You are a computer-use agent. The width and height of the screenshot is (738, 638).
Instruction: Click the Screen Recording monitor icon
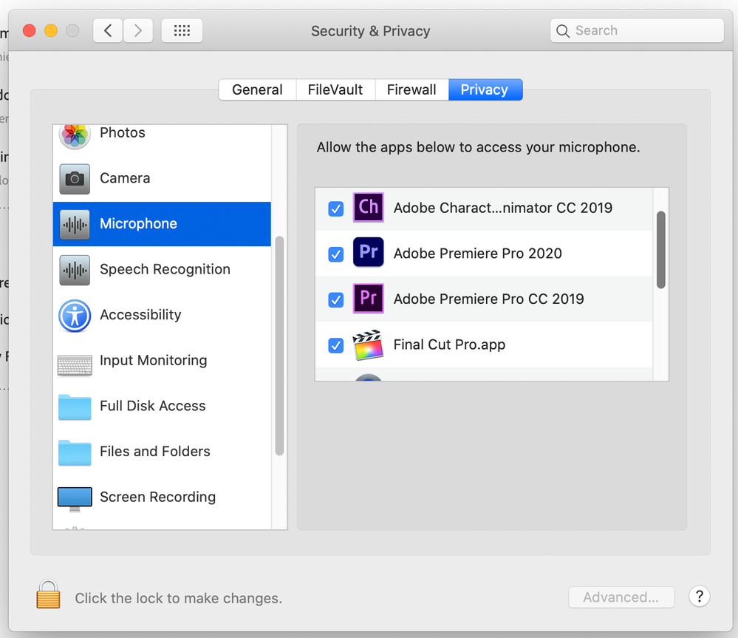point(75,499)
